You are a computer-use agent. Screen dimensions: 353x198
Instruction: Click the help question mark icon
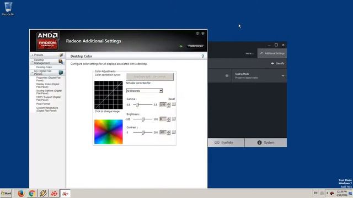[202, 56]
